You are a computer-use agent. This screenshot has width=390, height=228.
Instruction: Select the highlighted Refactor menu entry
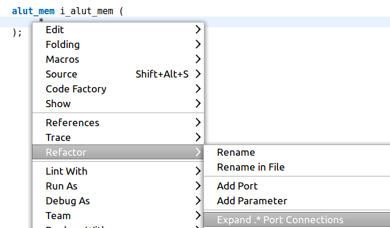(x=118, y=152)
